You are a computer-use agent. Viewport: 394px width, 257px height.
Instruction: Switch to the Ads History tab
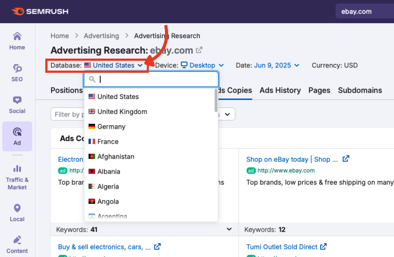pos(280,91)
